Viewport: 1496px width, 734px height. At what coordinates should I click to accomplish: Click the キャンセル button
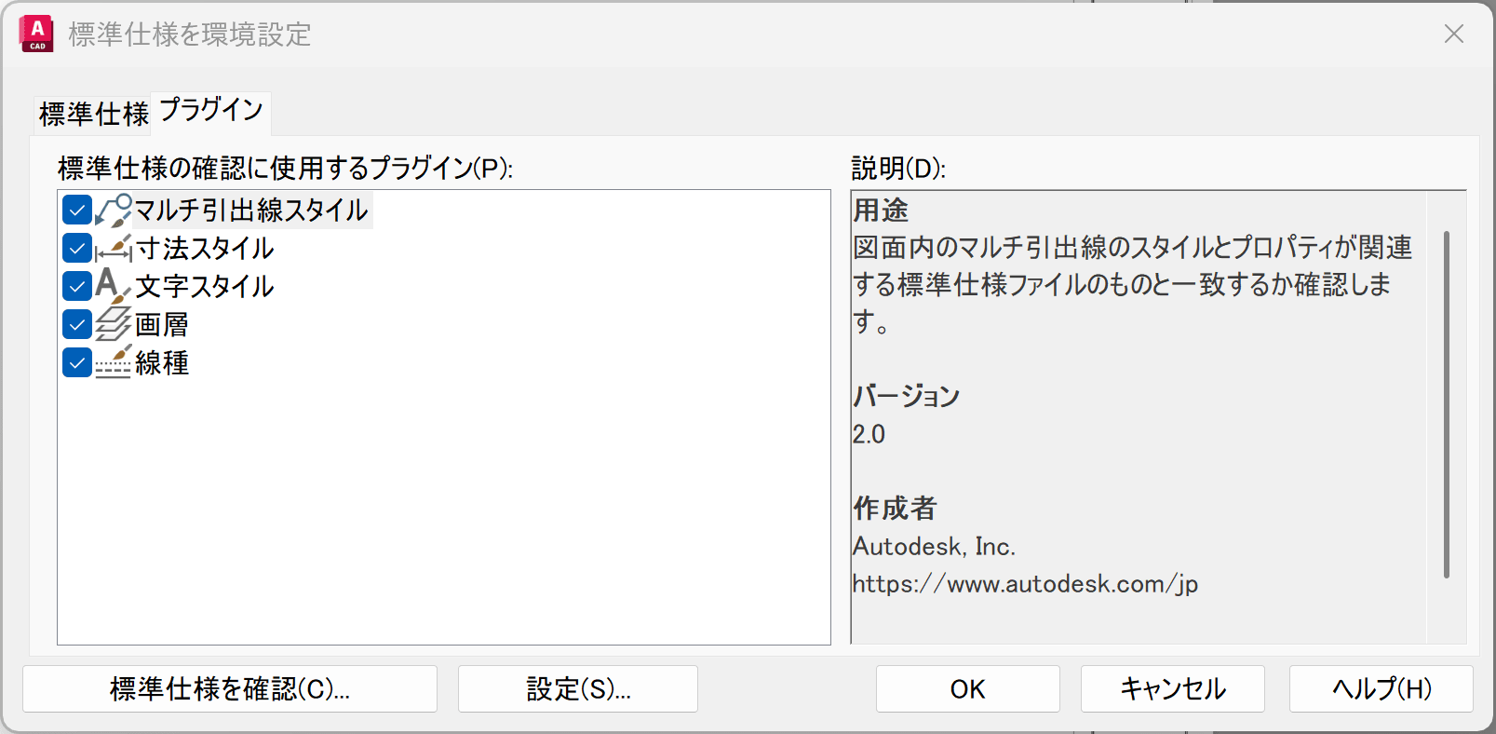1172,689
